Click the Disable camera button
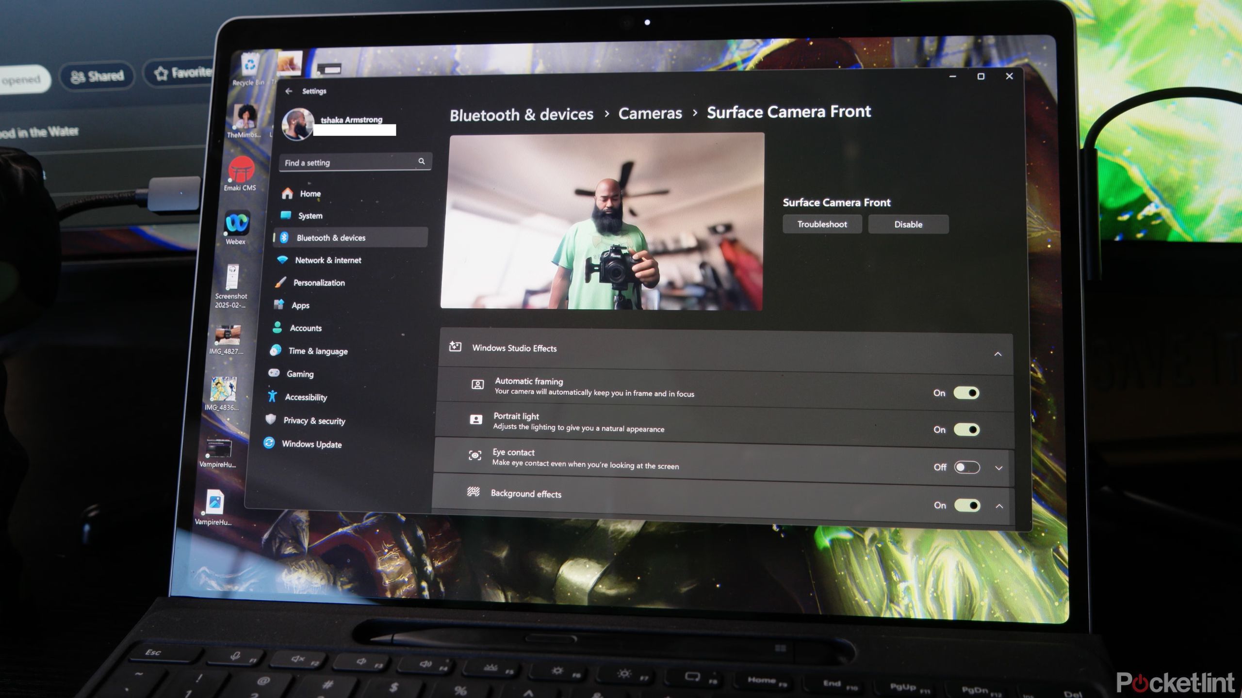The image size is (1242, 698). (908, 224)
